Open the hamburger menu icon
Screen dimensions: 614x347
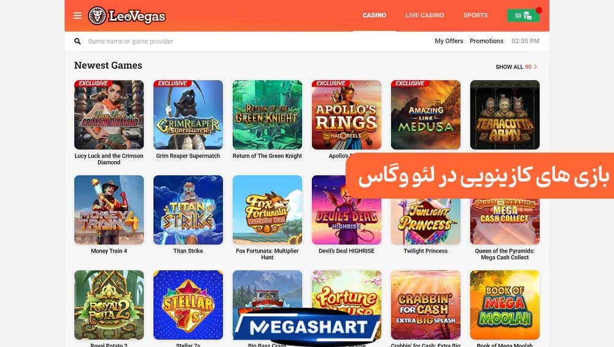77,16
